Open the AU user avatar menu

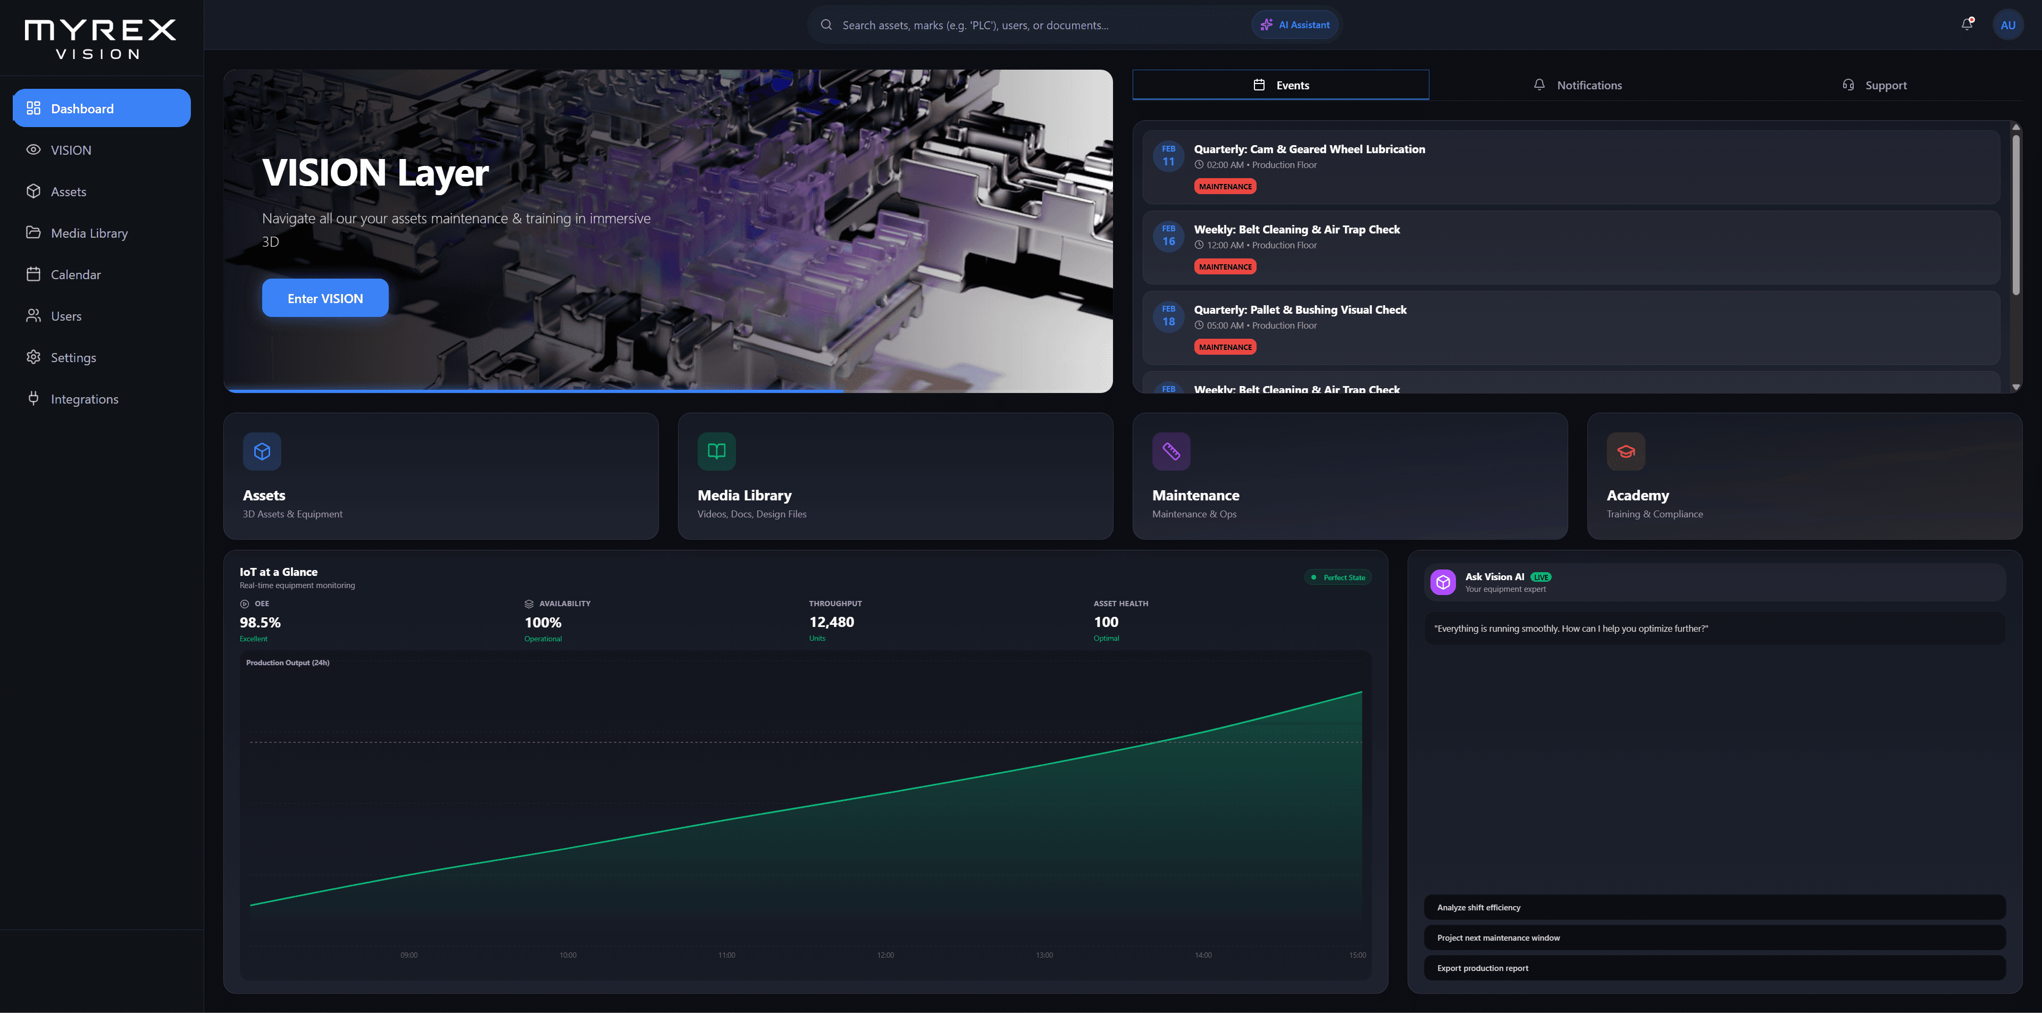click(2007, 24)
